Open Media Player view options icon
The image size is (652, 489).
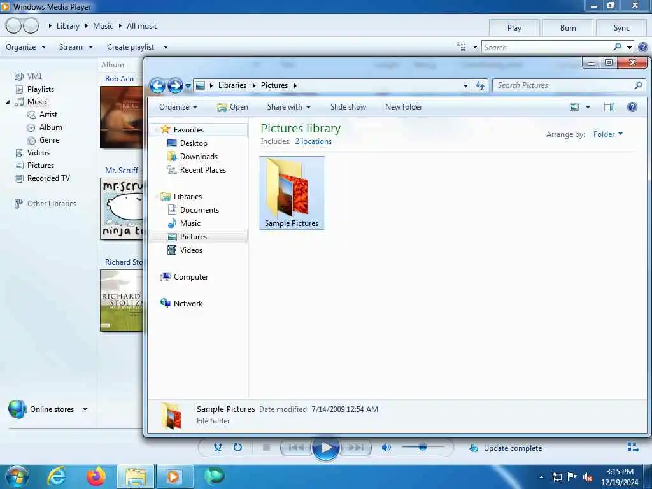[461, 46]
